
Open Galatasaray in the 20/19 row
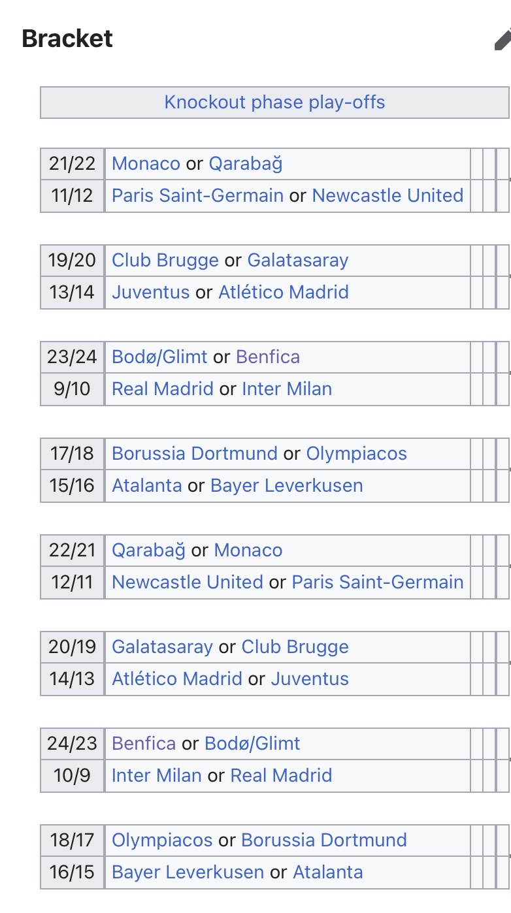click(x=162, y=647)
